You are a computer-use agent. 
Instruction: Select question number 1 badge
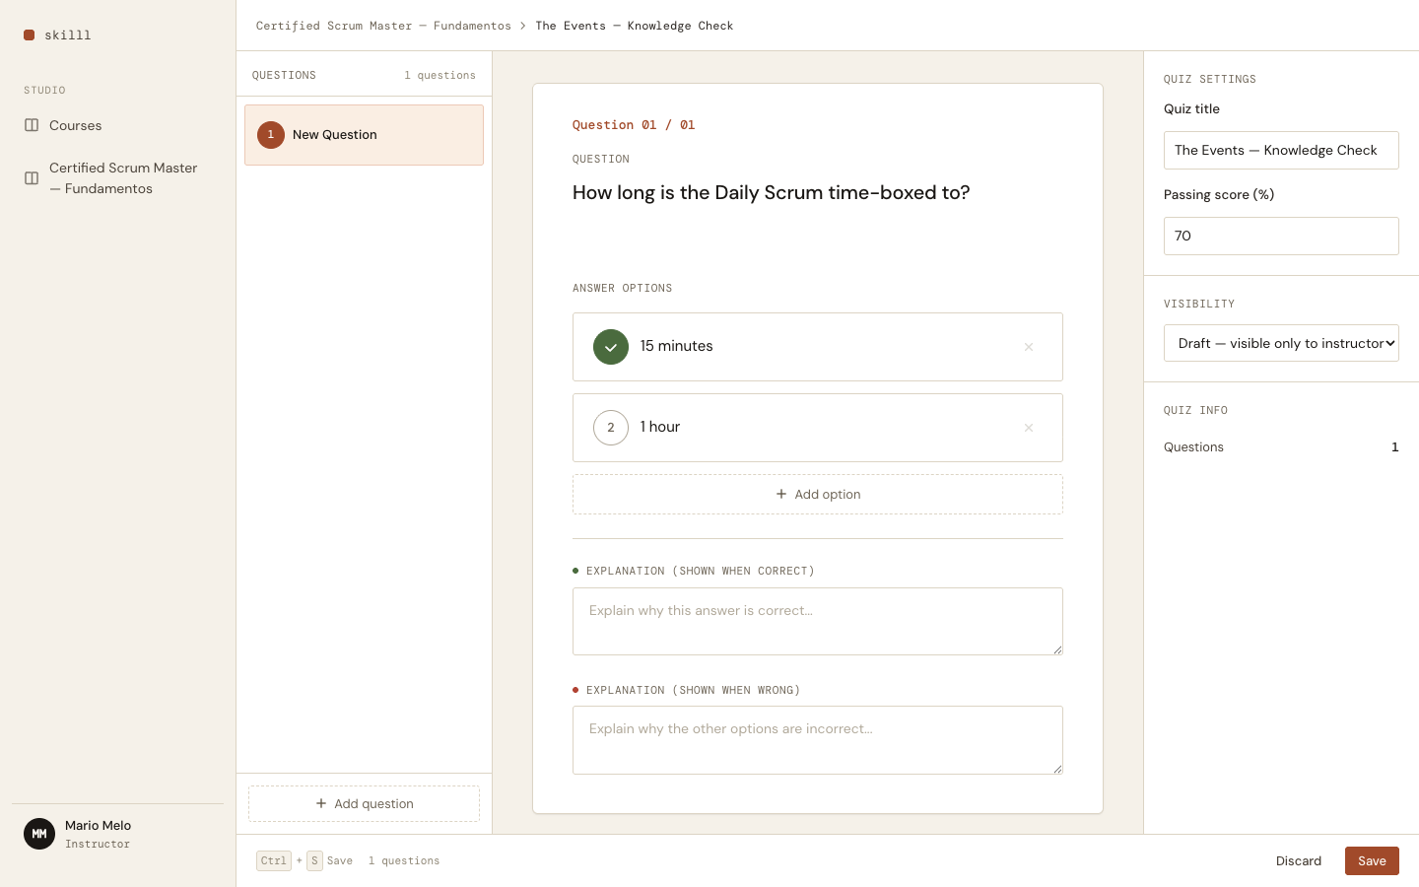coord(271,135)
